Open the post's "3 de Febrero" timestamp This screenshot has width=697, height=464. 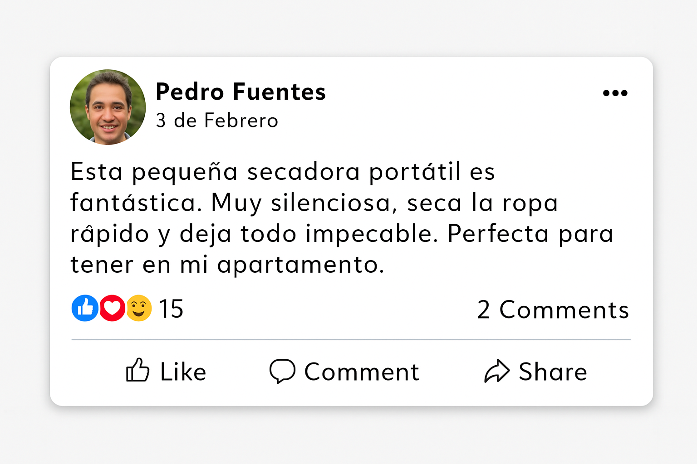217,121
